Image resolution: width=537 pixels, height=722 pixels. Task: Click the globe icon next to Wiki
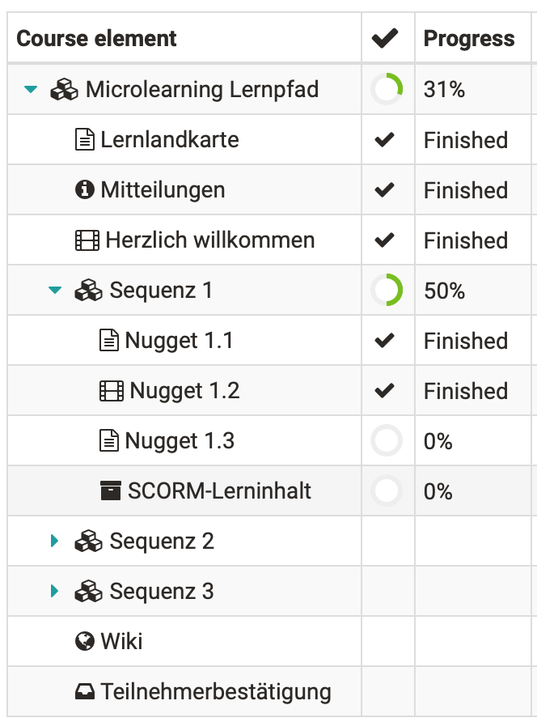85,641
